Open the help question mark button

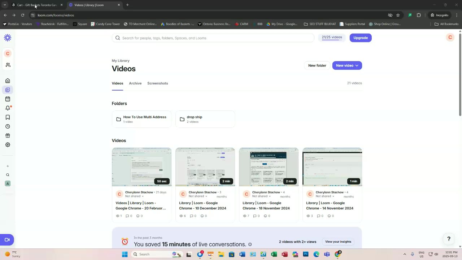pyautogui.click(x=449, y=239)
